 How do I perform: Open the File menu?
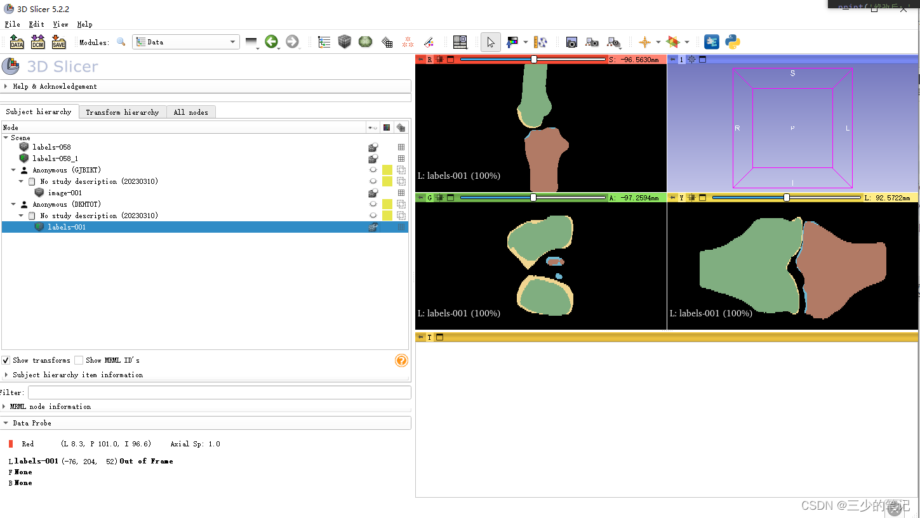pyautogui.click(x=12, y=24)
